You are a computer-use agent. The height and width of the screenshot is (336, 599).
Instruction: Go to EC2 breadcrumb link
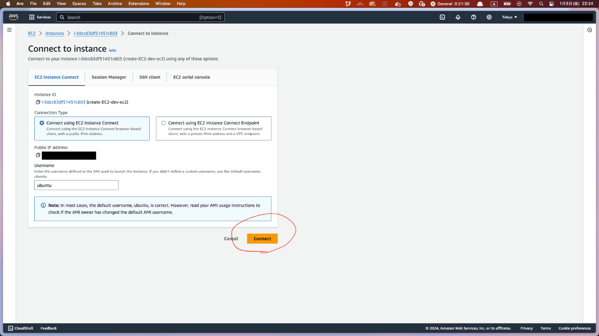[32, 33]
